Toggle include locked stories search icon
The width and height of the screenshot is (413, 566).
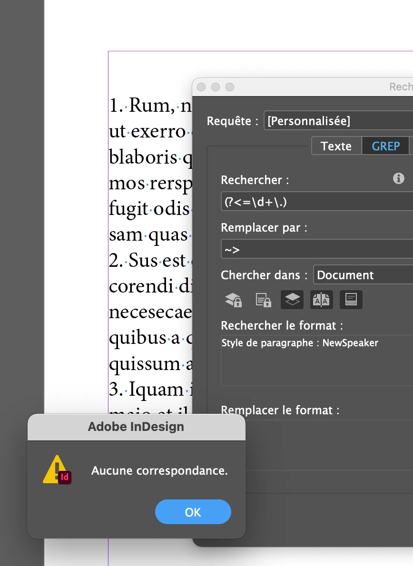[263, 300]
